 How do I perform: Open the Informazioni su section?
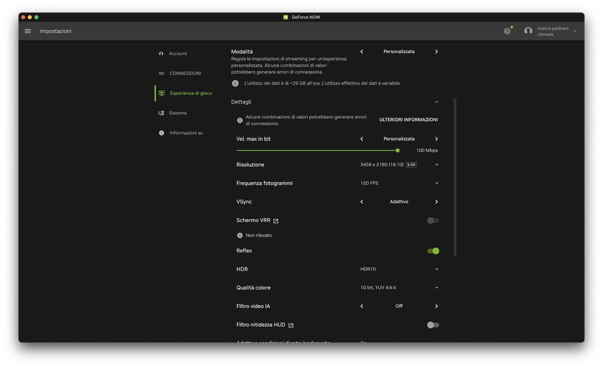[186, 133]
